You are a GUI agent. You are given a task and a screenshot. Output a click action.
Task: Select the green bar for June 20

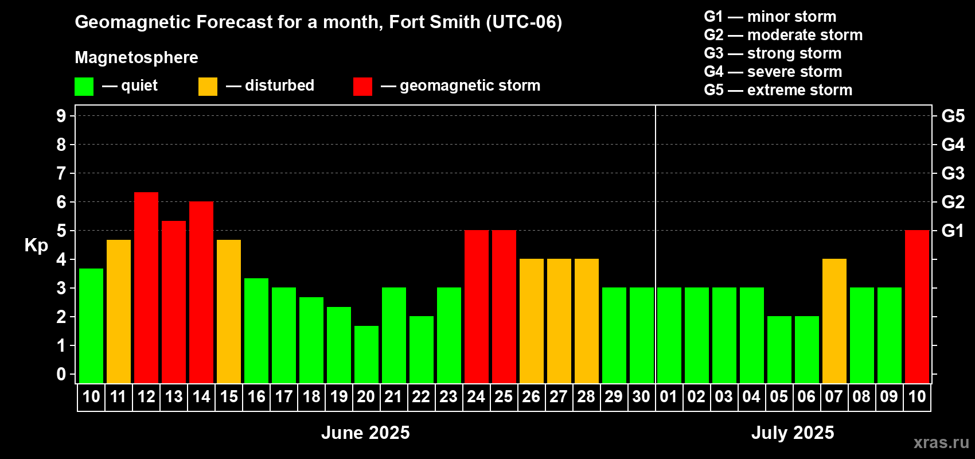click(x=366, y=355)
